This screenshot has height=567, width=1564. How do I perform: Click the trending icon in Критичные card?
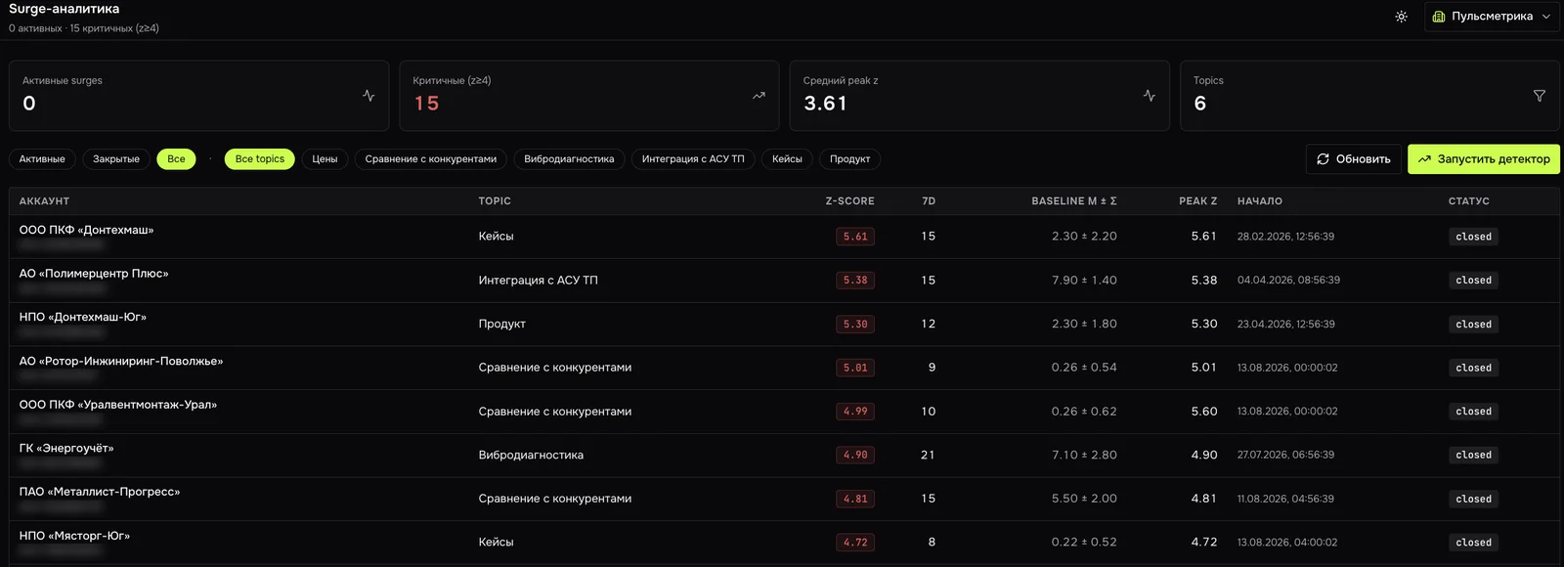(x=759, y=96)
